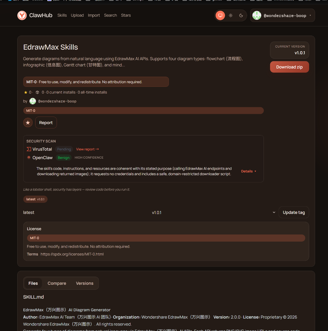Click the OpenClaw scanner icon
This screenshot has height=331, width=328.
click(29, 157)
